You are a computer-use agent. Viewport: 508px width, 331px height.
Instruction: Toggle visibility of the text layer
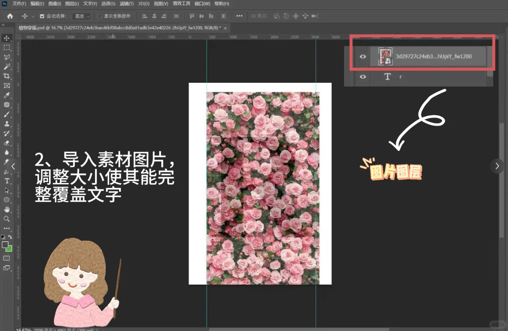click(x=363, y=77)
